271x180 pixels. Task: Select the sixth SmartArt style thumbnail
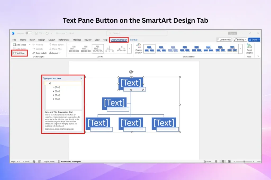tap(208, 49)
